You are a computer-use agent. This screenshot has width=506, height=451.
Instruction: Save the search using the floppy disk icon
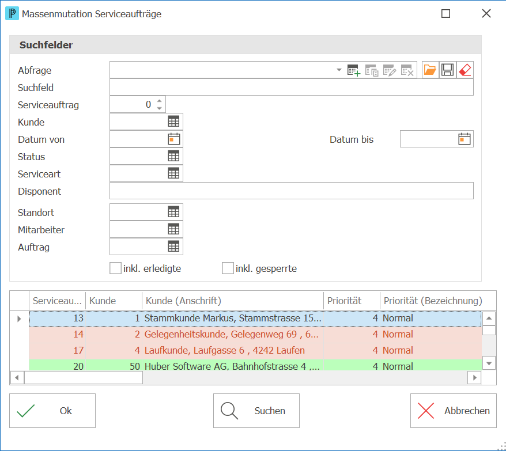(x=448, y=70)
